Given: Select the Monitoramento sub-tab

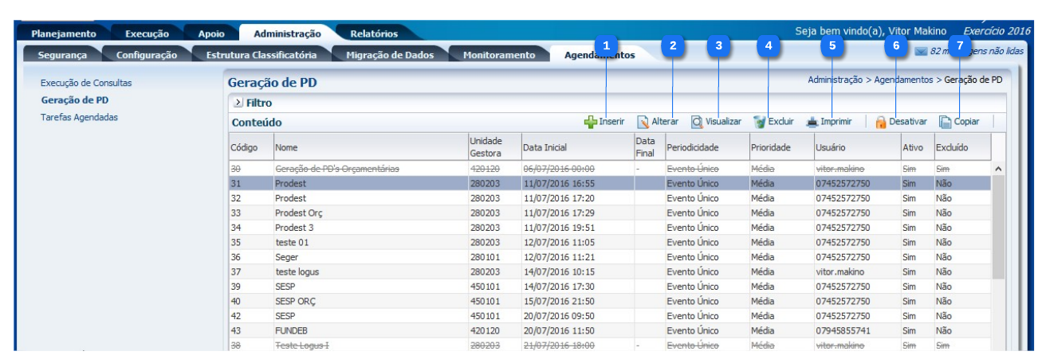Looking at the screenshot, I should [x=498, y=55].
